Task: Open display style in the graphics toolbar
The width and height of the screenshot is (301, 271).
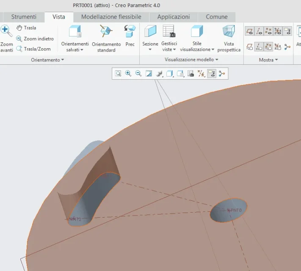Action: [x=170, y=74]
